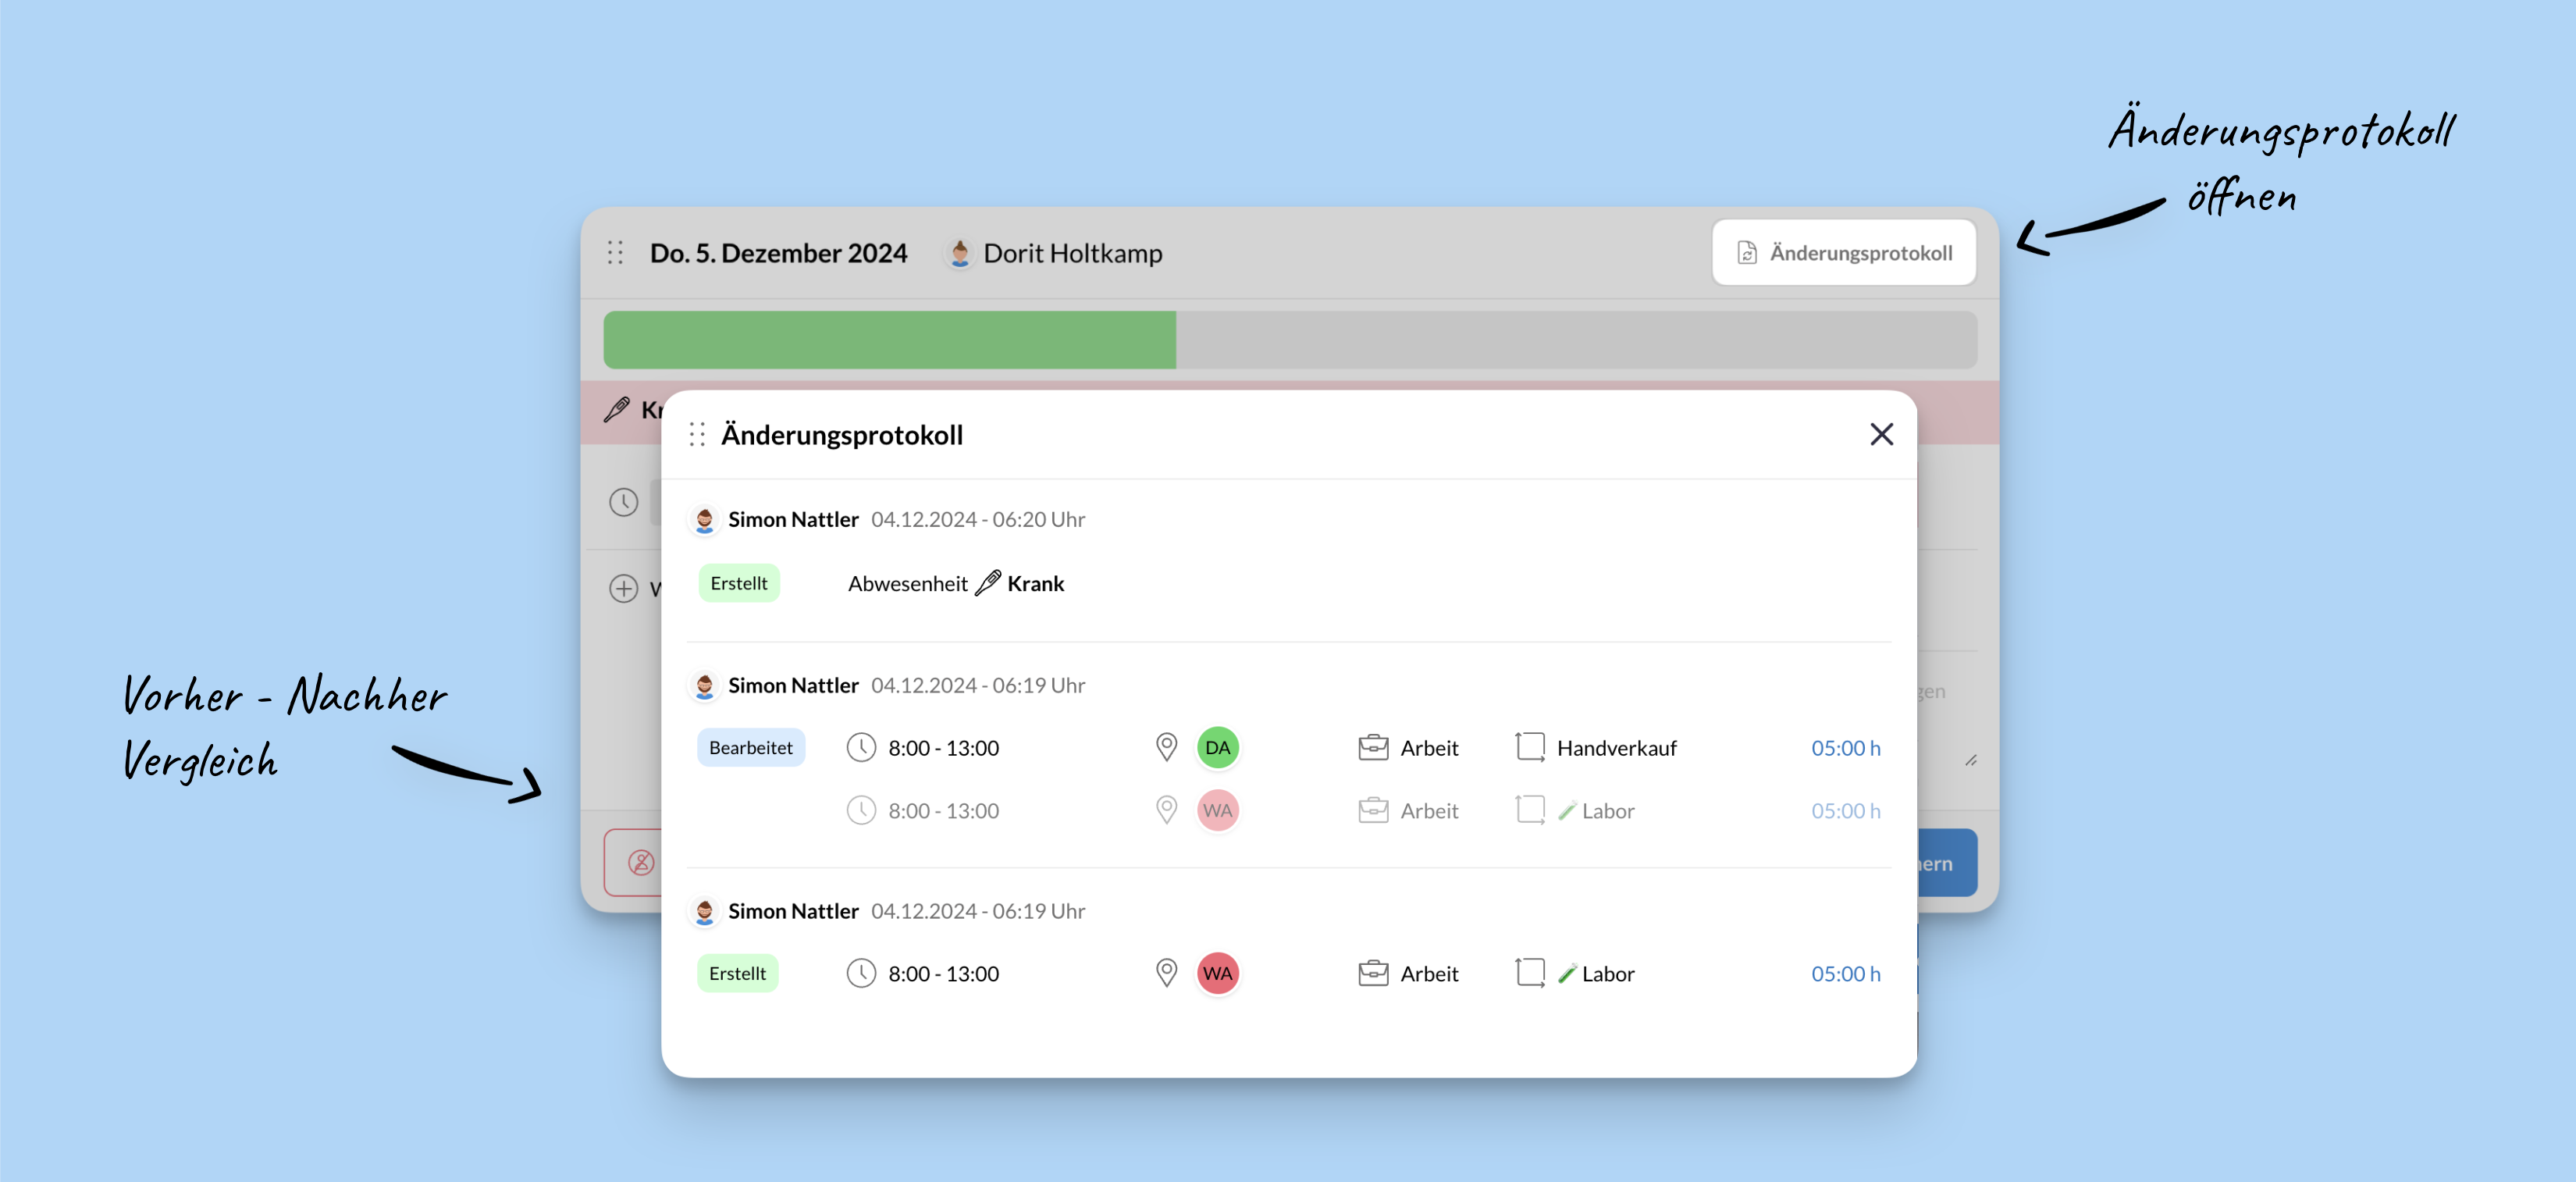Viewport: 2576px width, 1182px height.
Task: Click the Bearbeitet status tag
Action: (750, 747)
